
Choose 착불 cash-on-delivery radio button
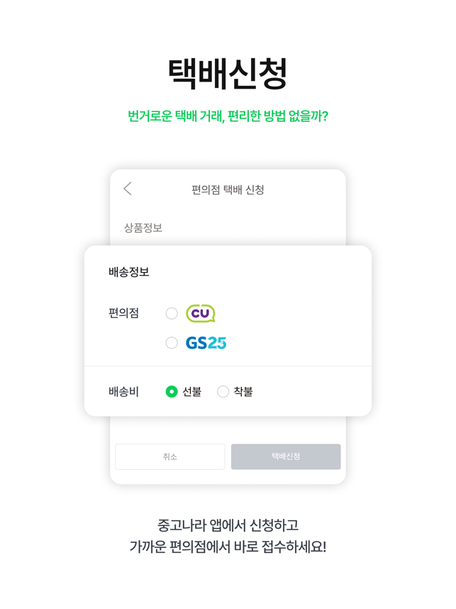click(x=223, y=392)
